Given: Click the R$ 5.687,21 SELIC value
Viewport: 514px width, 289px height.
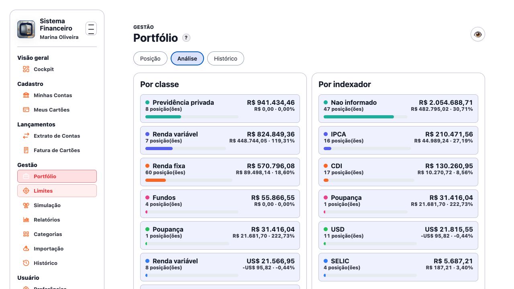Looking at the screenshot, I should (453, 261).
